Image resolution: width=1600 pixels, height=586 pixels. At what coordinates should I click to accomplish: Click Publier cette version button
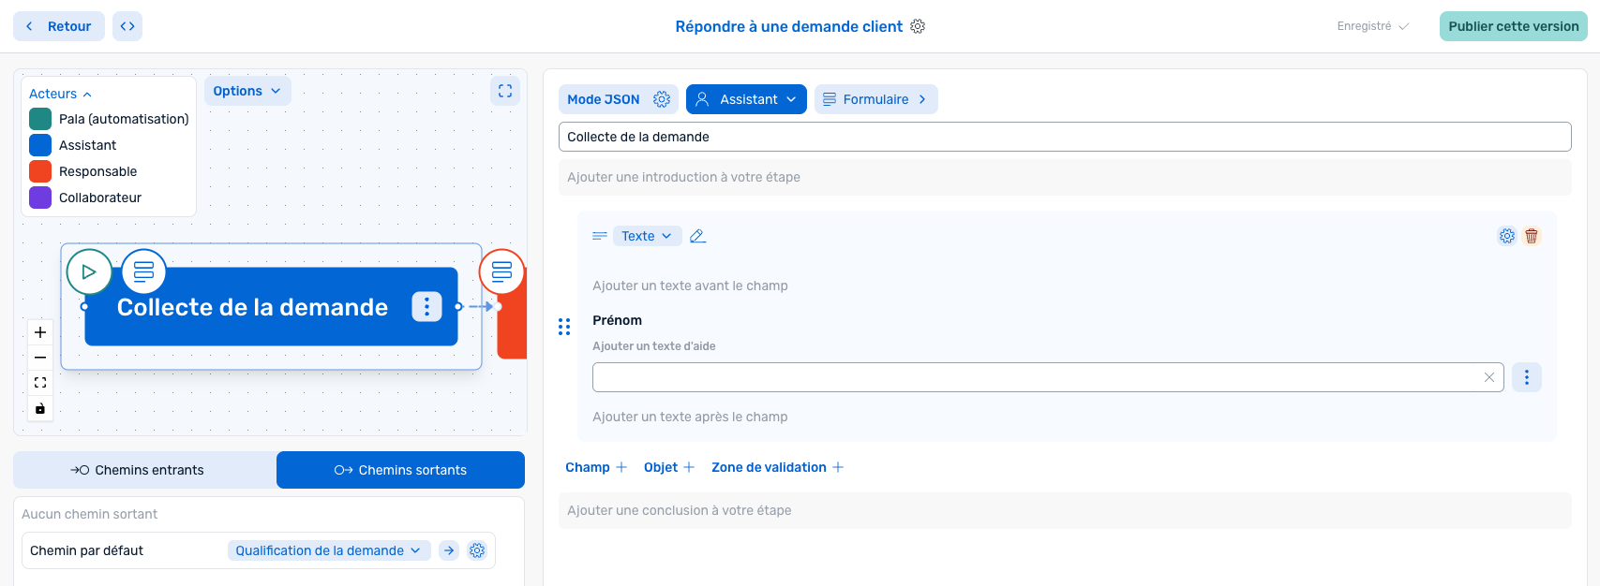(1513, 26)
